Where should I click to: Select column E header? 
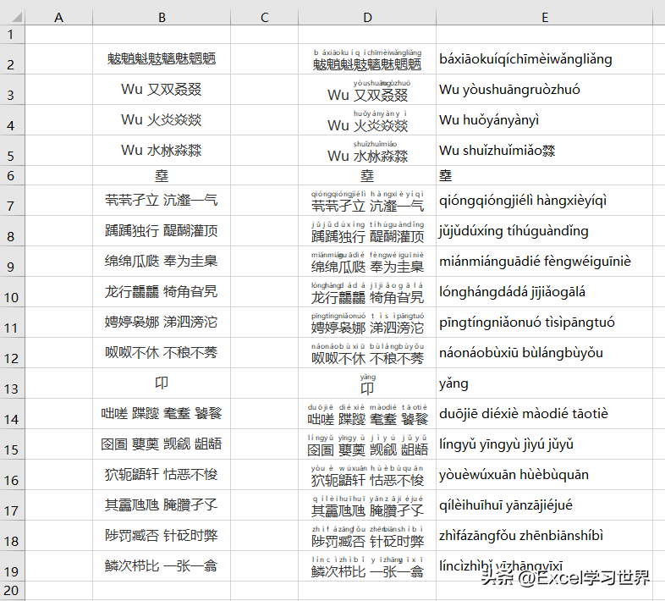pyautogui.click(x=545, y=17)
